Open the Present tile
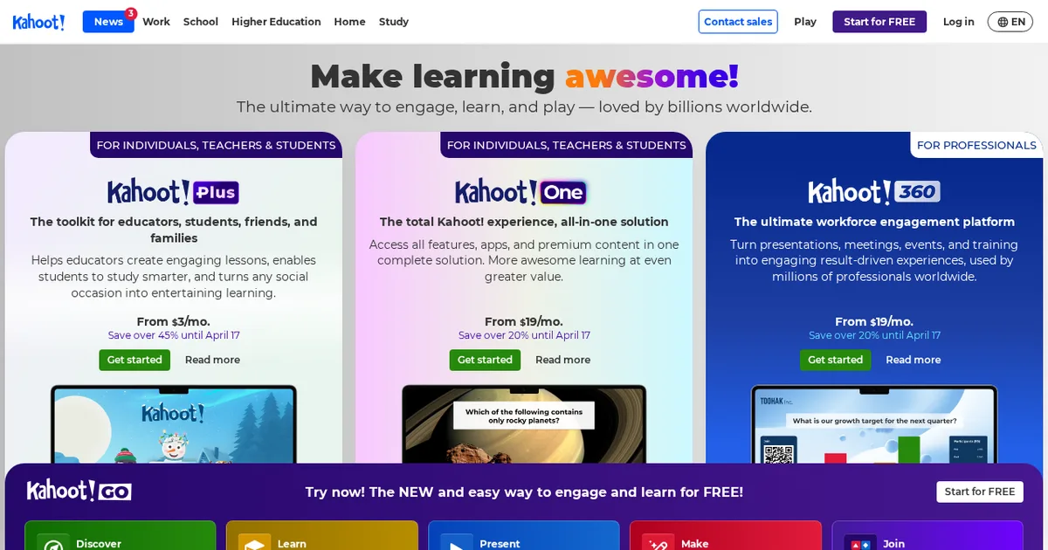Viewport: 1048px width, 550px height. click(524, 536)
